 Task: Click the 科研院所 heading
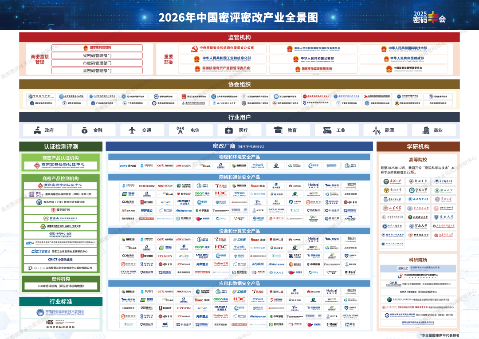click(418, 260)
